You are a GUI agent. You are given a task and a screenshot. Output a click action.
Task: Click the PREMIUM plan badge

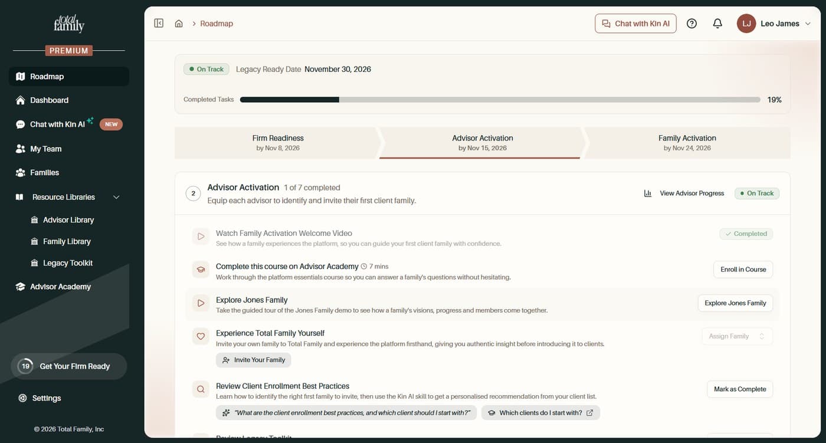pyautogui.click(x=69, y=51)
